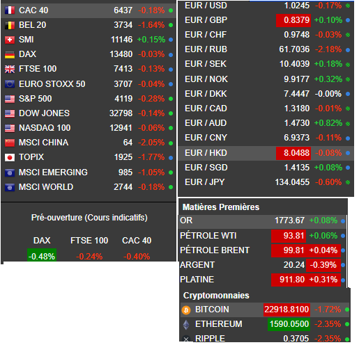Click the EUR / SEK pair label
The width and height of the screenshot is (359, 345).
(x=206, y=64)
